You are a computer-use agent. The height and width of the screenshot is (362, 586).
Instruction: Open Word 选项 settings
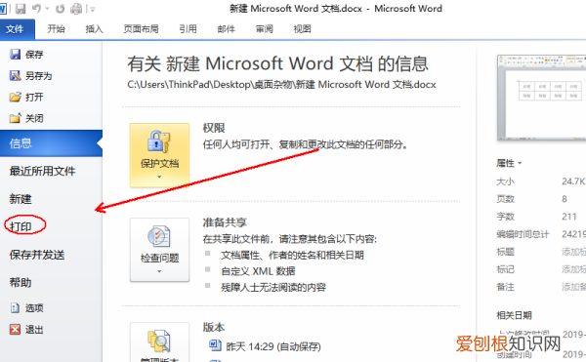pyautogui.click(x=26, y=308)
